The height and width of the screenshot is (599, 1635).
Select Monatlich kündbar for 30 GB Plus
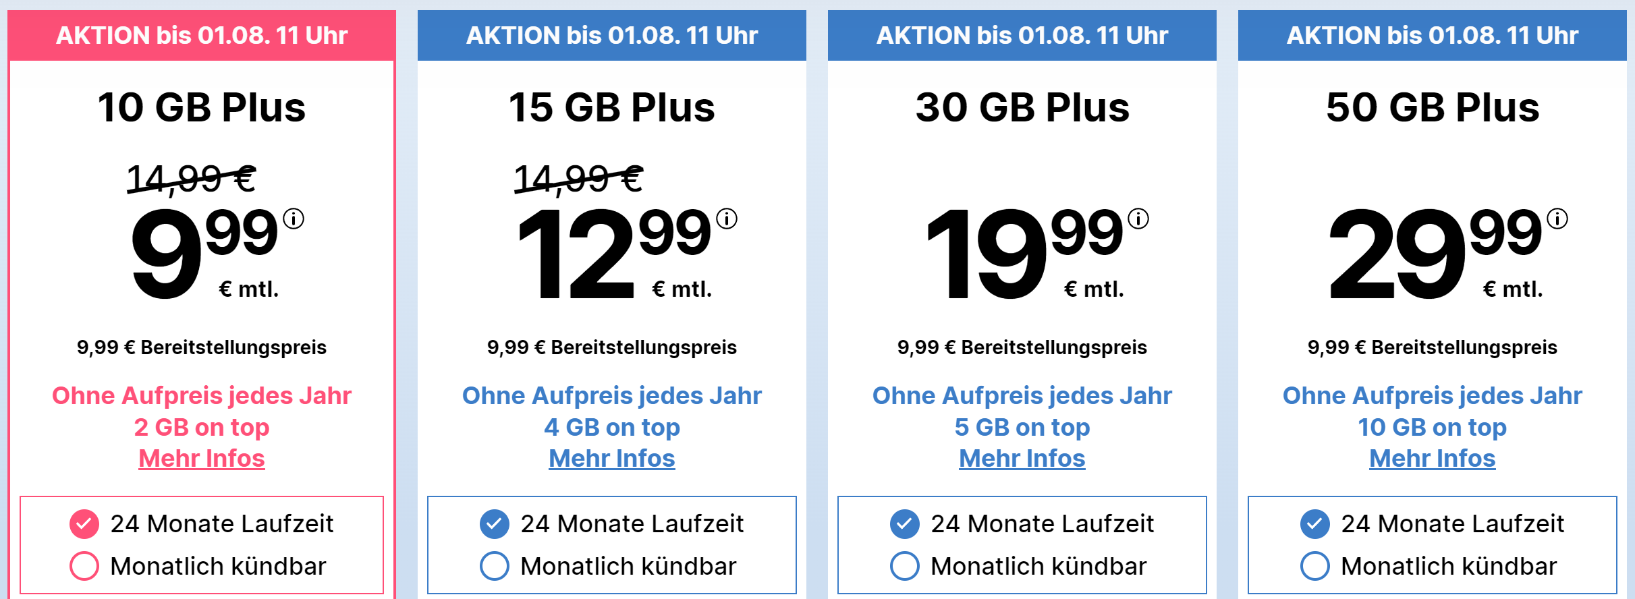(905, 566)
